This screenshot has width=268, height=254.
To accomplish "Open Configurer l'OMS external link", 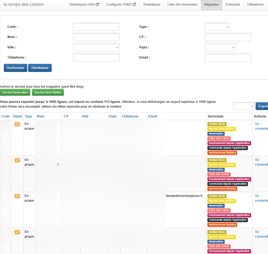I will click(121, 5).
